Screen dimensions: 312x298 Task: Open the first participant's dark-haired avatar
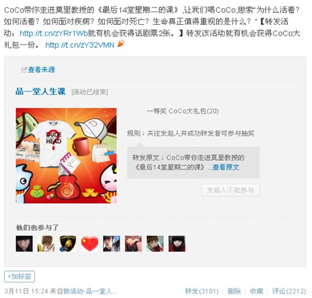pyautogui.click(x=24, y=244)
